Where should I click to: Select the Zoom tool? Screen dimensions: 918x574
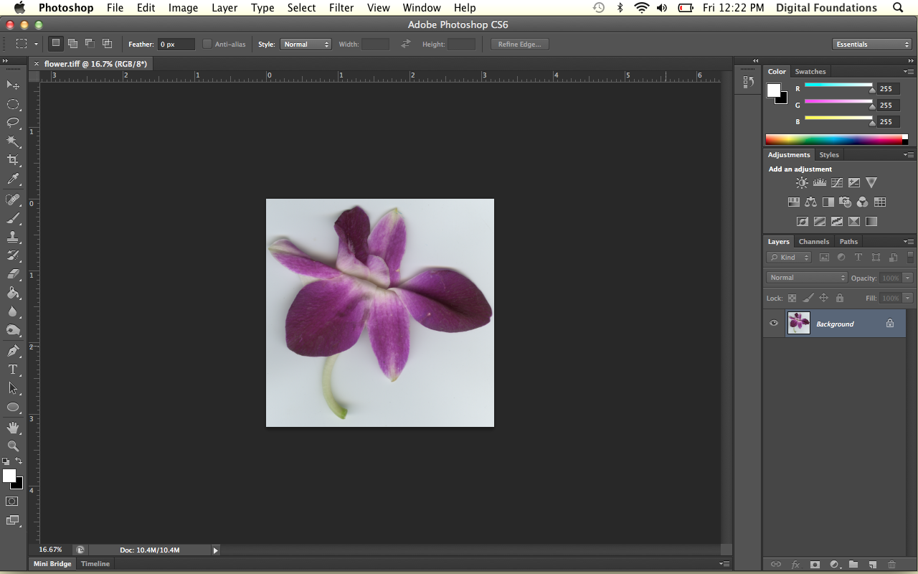[13, 446]
